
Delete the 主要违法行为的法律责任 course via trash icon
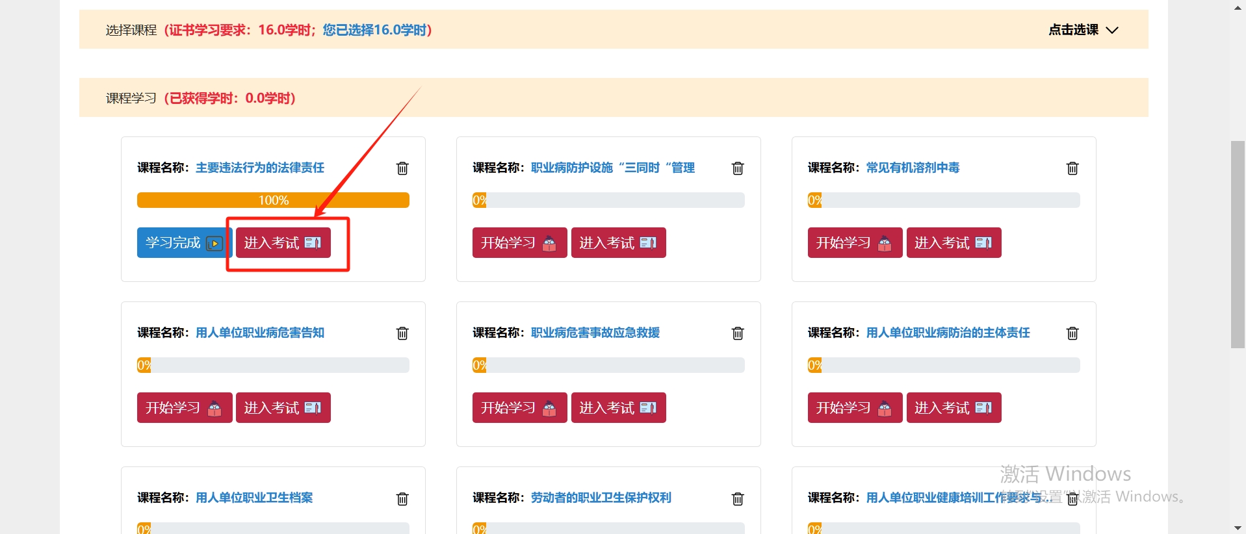[402, 168]
